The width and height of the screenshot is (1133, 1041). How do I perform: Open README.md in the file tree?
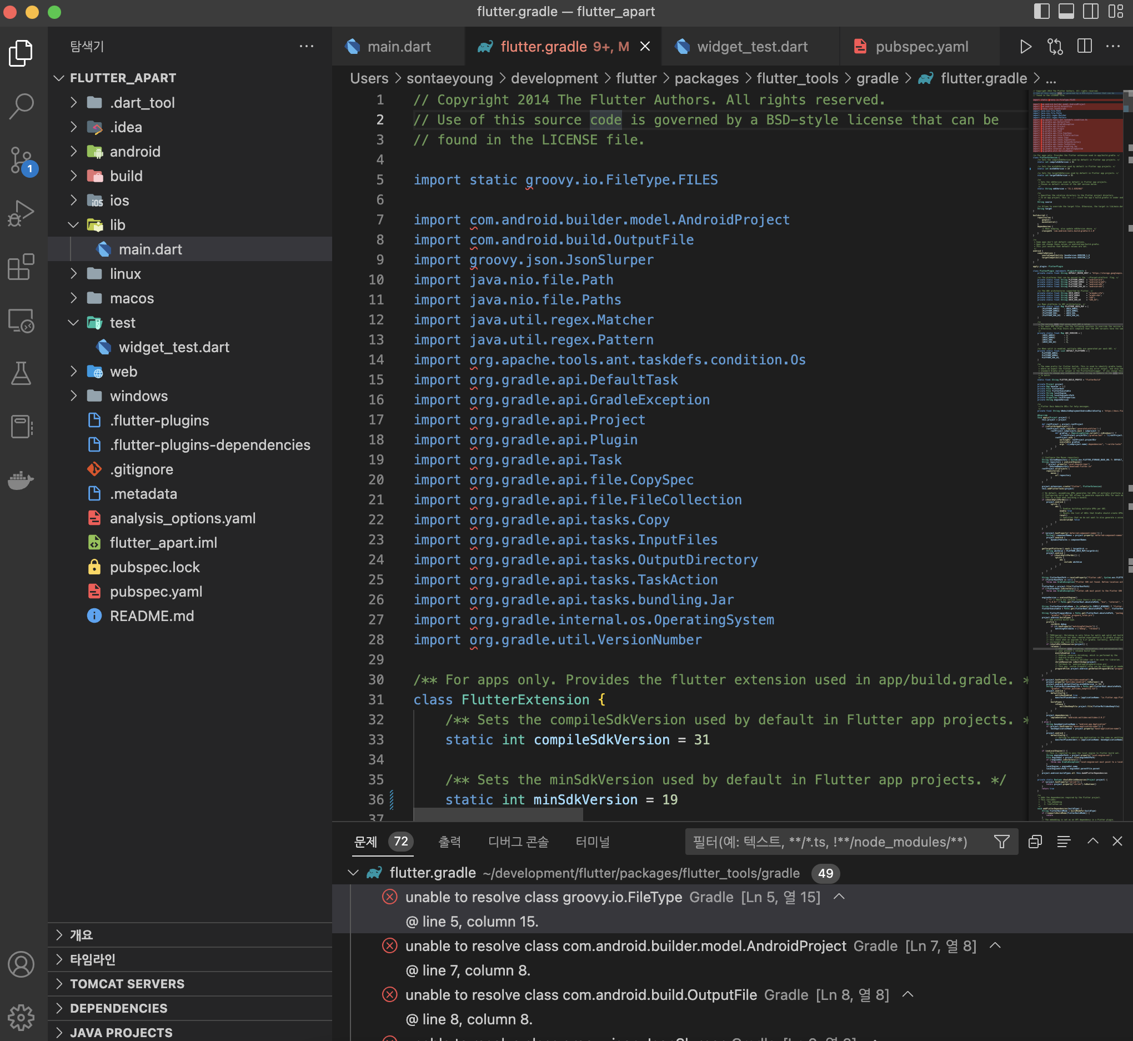click(x=190, y=615)
